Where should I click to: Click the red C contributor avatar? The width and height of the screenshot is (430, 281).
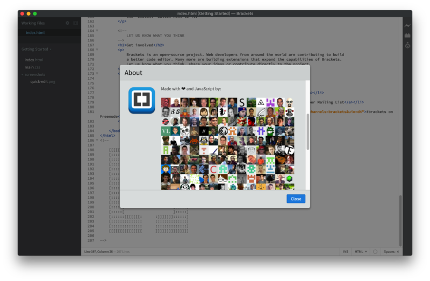[x=213, y=169]
